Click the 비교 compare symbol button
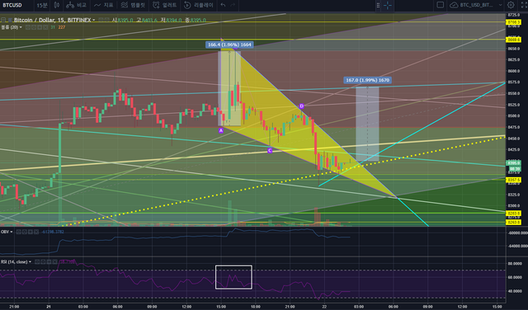This screenshot has width=528, height=310. pyautogui.click(x=76, y=5)
